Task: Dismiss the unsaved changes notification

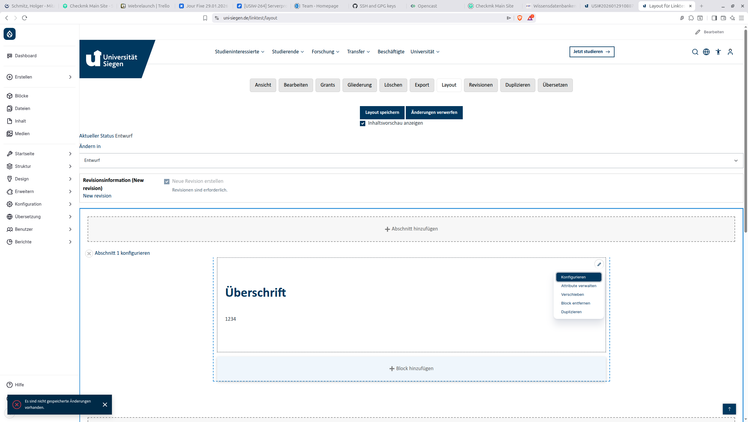Action: [x=105, y=405]
